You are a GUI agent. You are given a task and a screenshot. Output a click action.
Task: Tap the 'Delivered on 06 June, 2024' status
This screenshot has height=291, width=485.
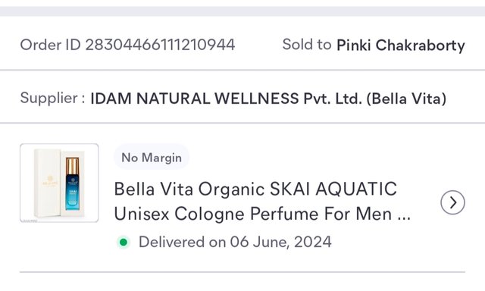tap(235, 242)
